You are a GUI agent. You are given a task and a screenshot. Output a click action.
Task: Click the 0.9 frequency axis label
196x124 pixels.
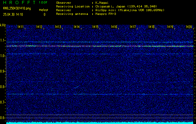pyautogui.click(x=3, y=71)
